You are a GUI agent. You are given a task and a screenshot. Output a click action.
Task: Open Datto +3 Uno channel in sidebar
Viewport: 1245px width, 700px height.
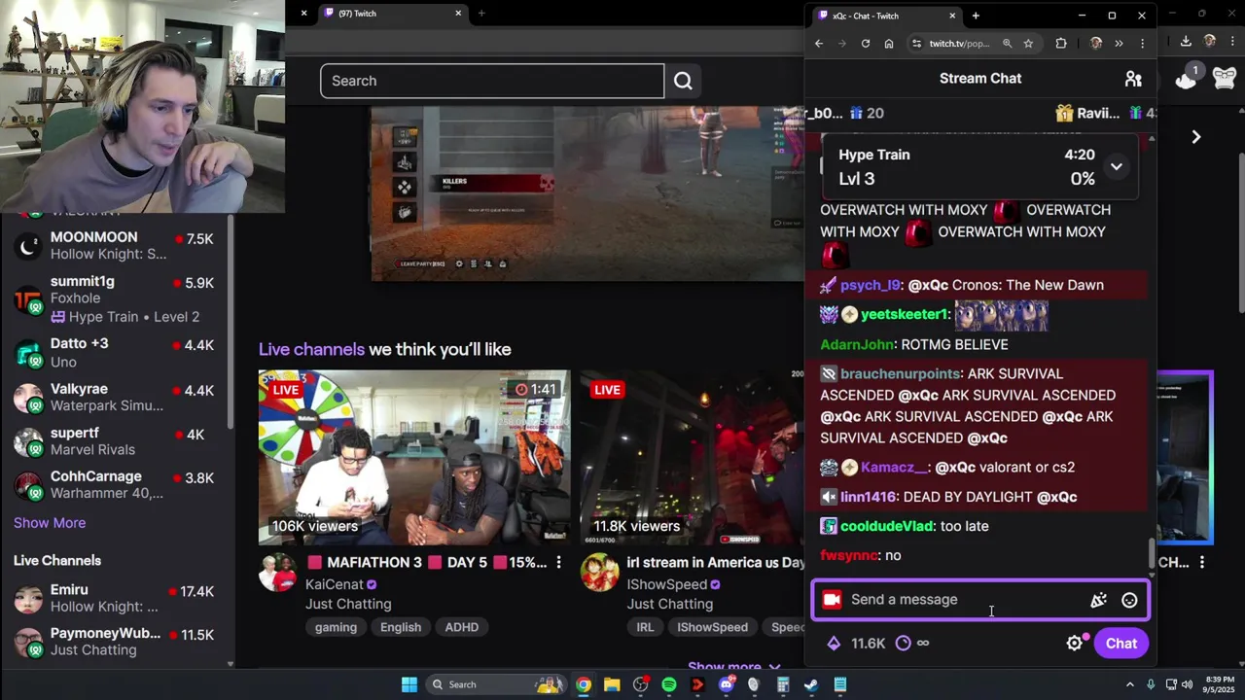pos(117,352)
